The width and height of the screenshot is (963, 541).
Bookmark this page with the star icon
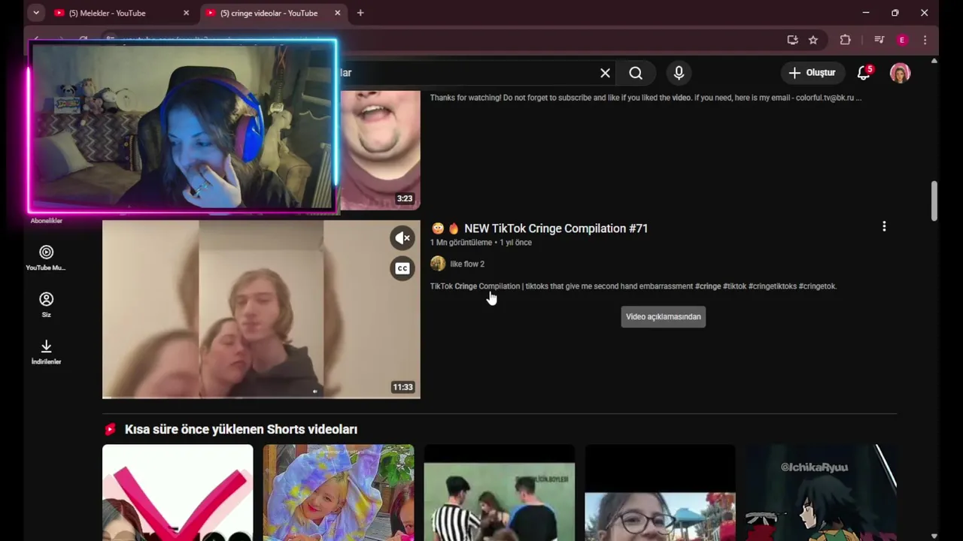coord(813,40)
